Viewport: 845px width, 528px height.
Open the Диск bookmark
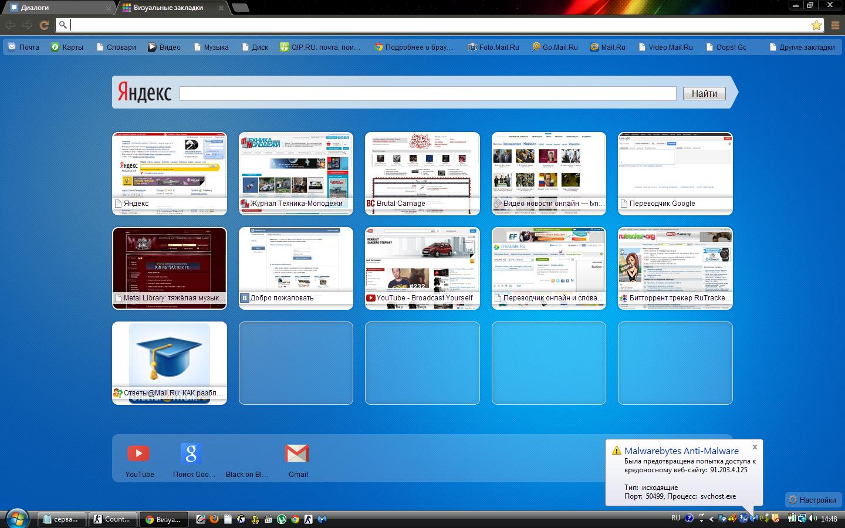255,48
